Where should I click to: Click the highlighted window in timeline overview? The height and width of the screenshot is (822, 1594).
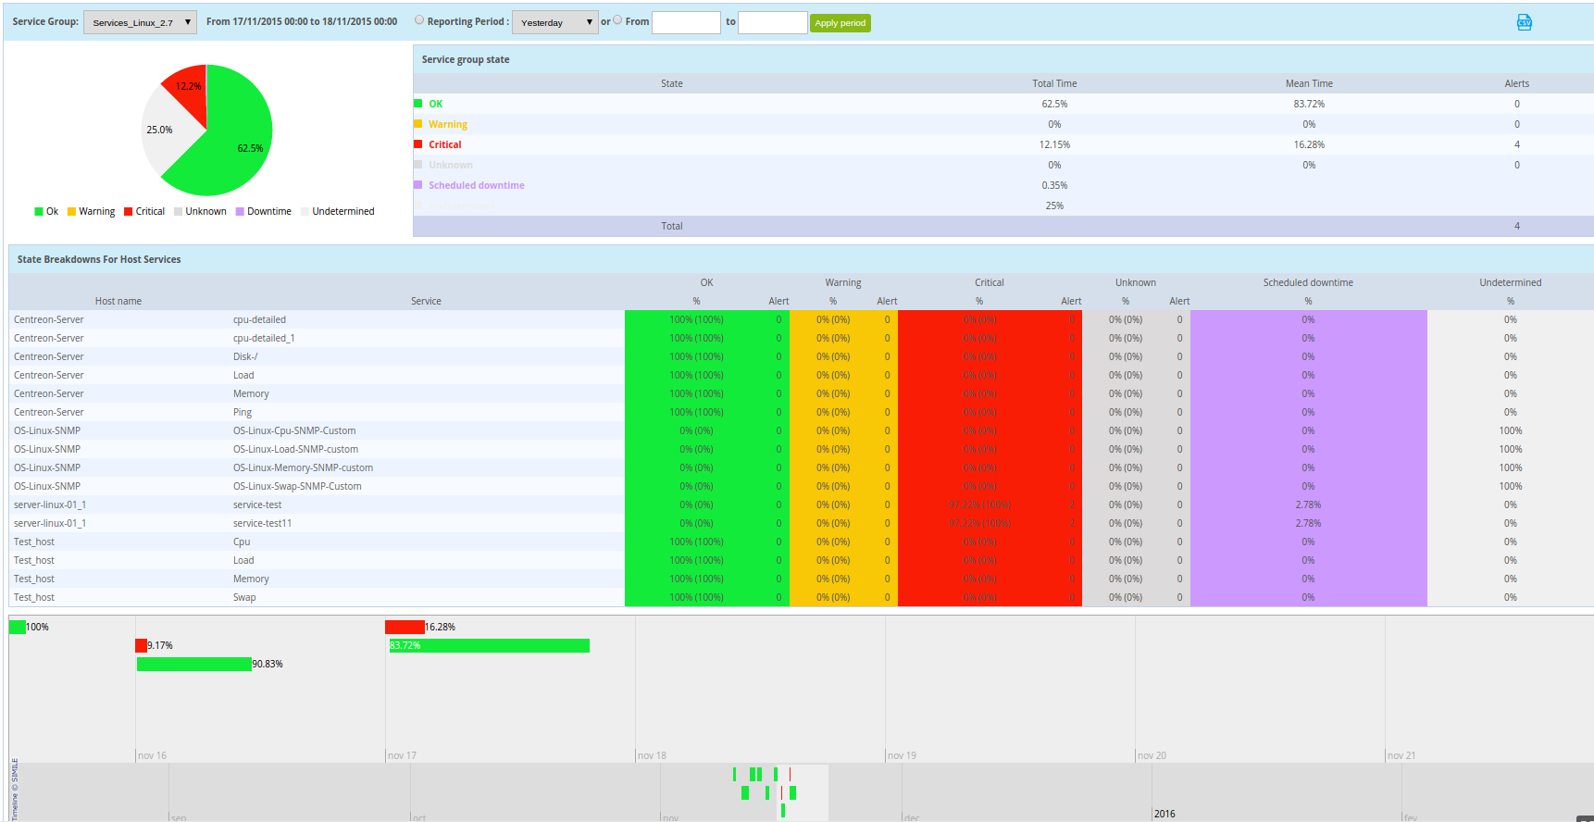[x=802, y=792]
